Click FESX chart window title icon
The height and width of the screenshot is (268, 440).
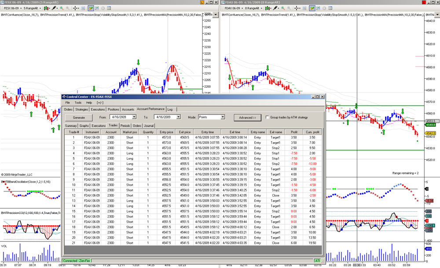(2, 2)
